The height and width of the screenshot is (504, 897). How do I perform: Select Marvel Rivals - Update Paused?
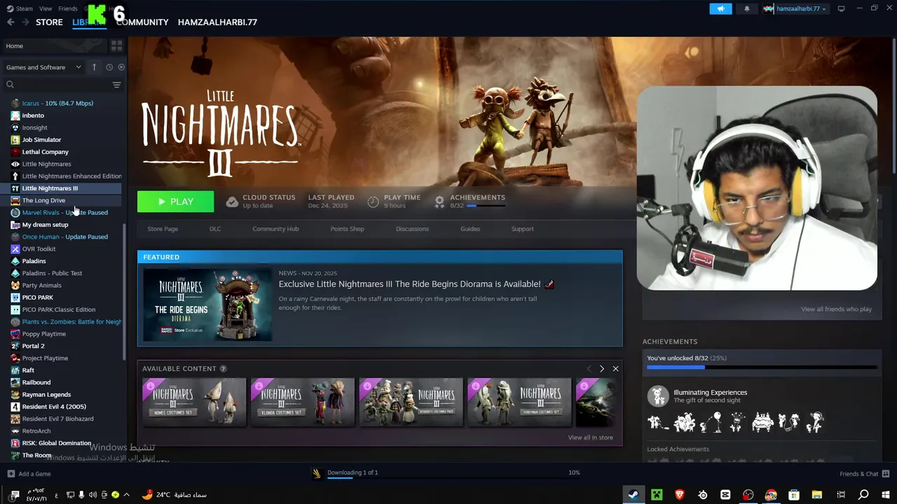pyautogui.click(x=64, y=213)
